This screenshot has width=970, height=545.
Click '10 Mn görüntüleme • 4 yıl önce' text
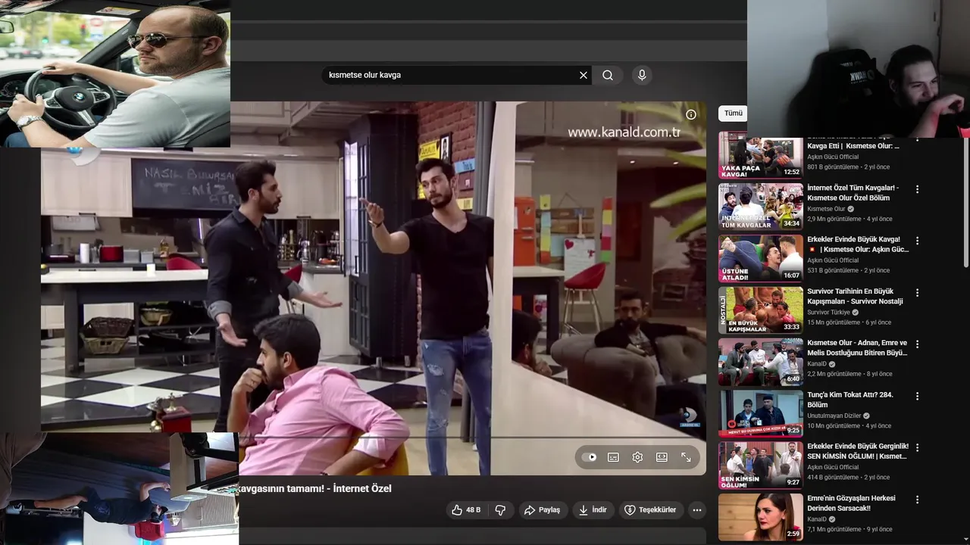(x=850, y=425)
